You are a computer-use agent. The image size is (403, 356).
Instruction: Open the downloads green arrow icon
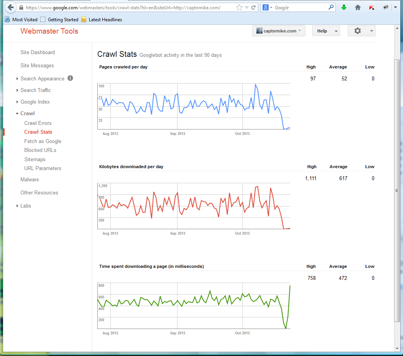[x=344, y=7]
